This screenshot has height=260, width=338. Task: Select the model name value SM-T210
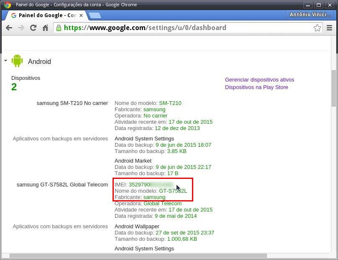(x=170, y=103)
